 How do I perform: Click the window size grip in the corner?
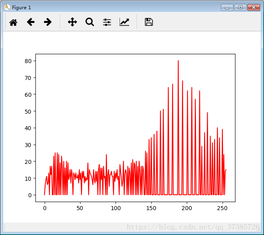(258, 230)
